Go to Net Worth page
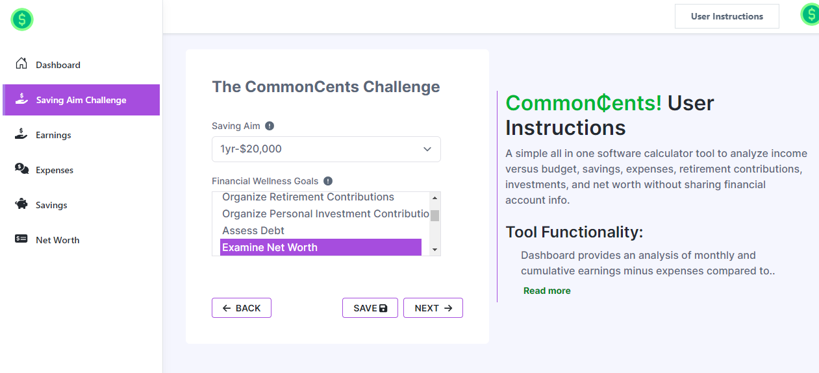The width and height of the screenshot is (819, 373). pyautogui.click(x=57, y=240)
